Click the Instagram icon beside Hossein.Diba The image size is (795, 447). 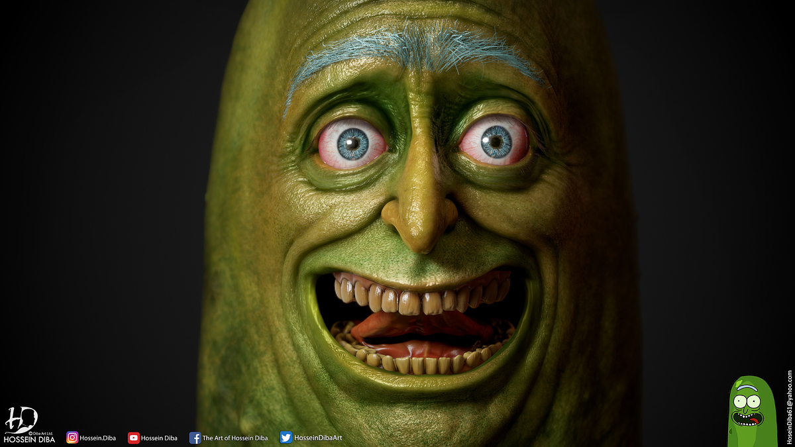[72, 438]
